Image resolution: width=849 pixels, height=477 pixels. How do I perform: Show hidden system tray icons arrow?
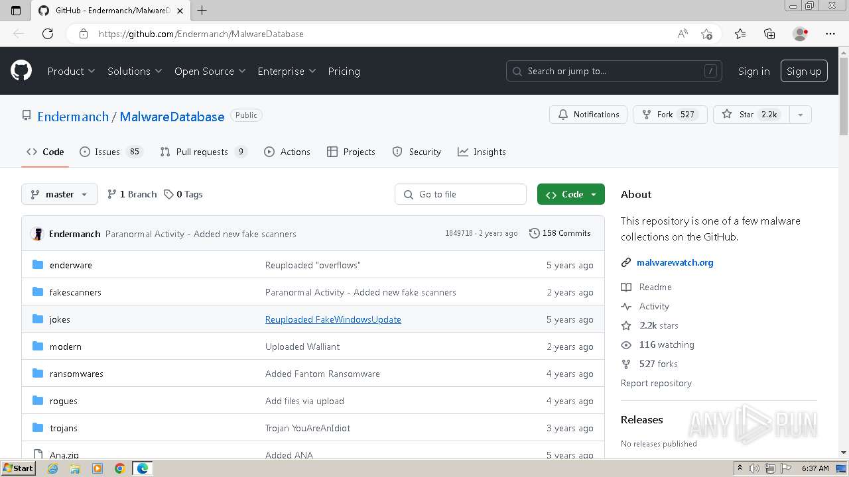pyautogui.click(x=740, y=468)
